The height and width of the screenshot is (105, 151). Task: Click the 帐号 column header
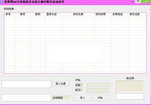coord(23,14)
